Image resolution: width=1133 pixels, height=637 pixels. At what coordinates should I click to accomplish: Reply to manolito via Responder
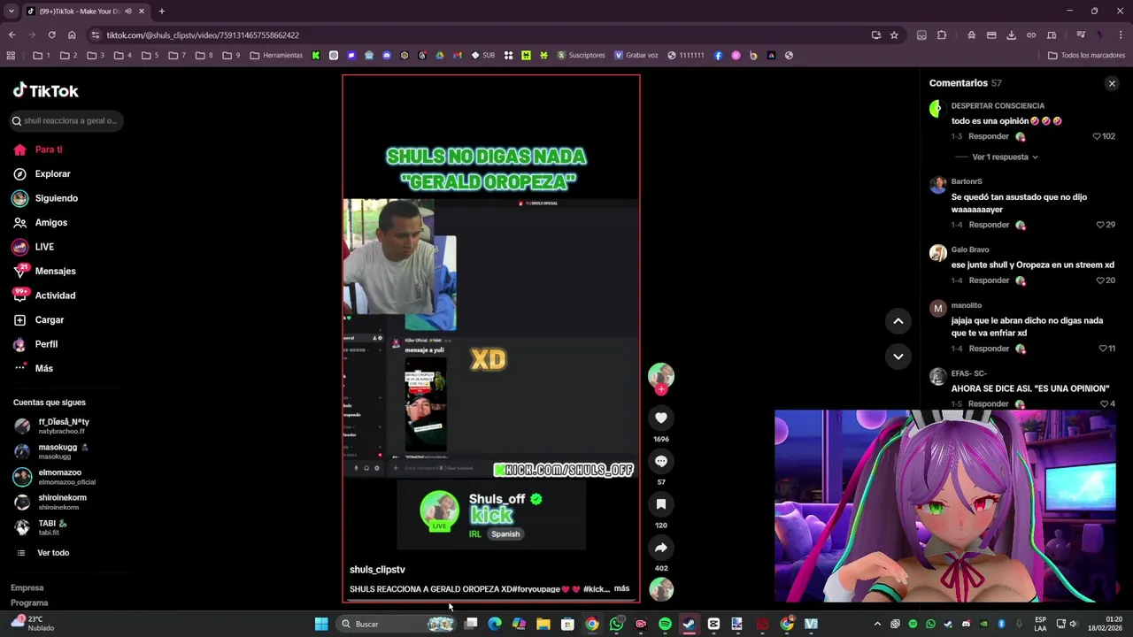(x=989, y=349)
